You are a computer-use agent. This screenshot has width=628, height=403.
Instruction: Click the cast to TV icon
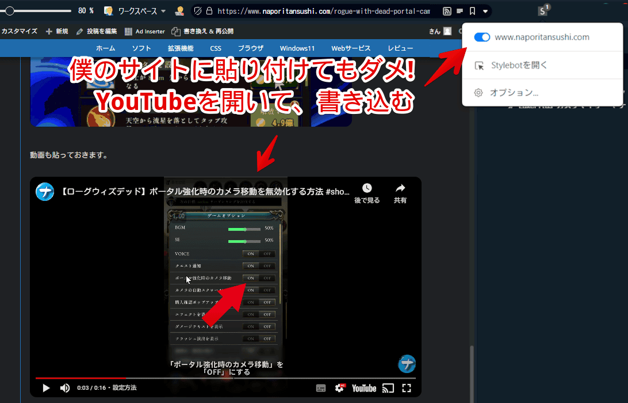(x=388, y=388)
